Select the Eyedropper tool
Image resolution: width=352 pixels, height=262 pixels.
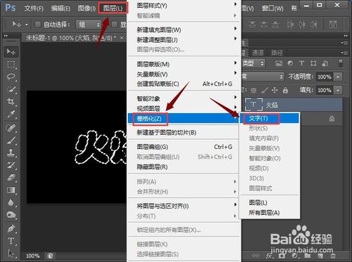pos(11,114)
